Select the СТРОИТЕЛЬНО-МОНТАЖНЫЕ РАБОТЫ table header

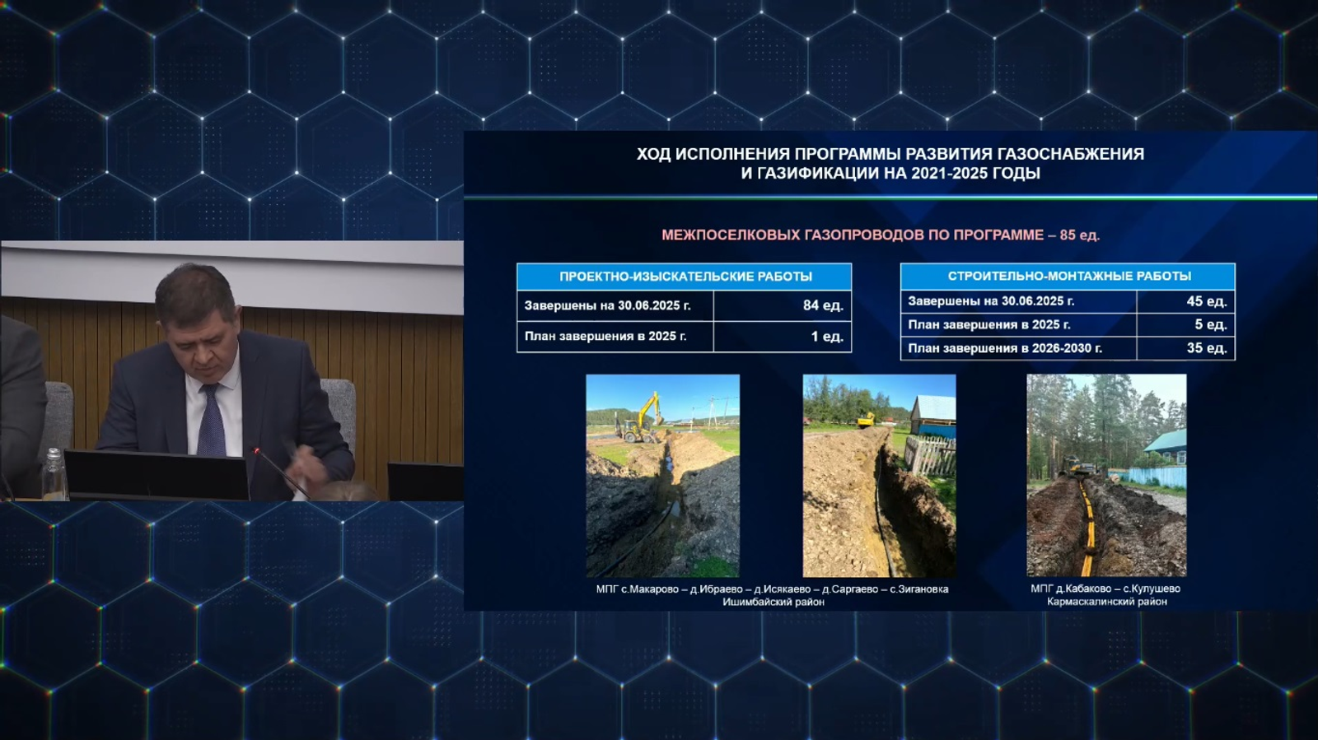click(1068, 276)
